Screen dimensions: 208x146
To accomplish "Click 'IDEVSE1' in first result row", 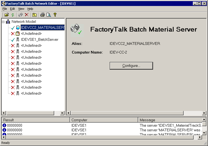I will [x=79, y=125].
